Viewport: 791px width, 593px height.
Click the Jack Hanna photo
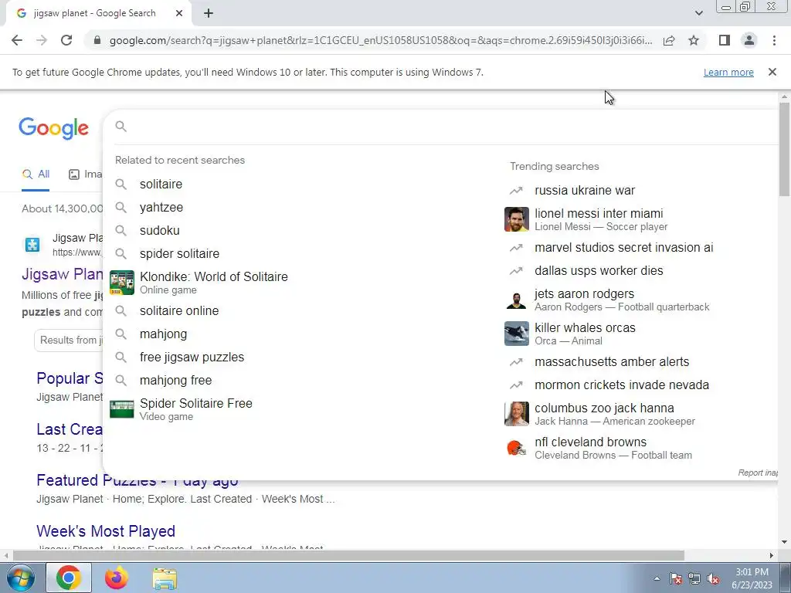(x=517, y=414)
